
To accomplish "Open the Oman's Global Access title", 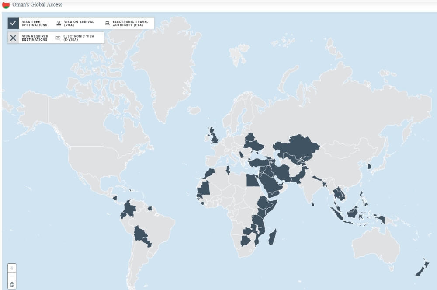I will coord(38,5).
